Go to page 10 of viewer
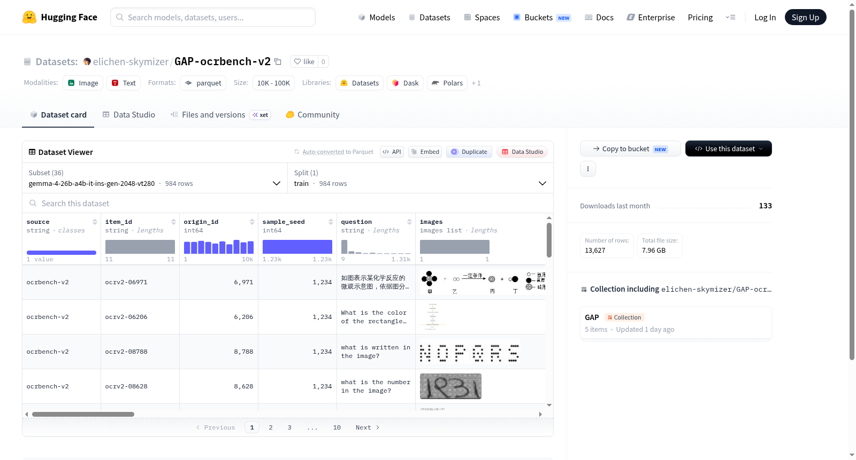The height and width of the screenshot is (460, 856). point(337,427)
